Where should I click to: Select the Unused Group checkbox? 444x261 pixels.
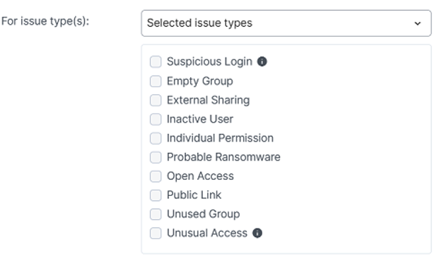pyautogui.click(x=156, y=214)
